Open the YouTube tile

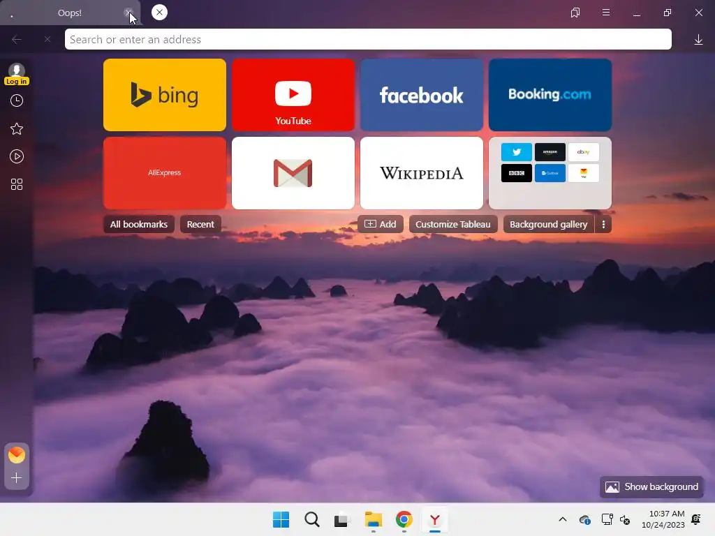coord(293,95)
